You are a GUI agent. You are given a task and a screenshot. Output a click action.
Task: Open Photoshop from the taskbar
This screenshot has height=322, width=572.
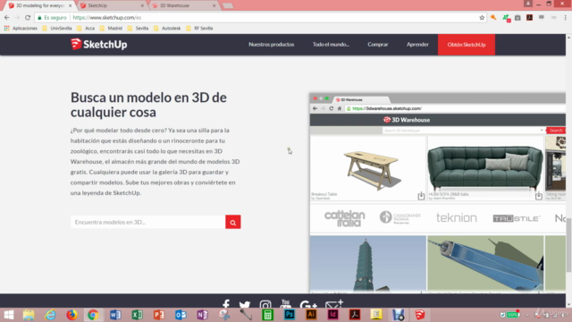pyautogui.click(x=290, y=315)
